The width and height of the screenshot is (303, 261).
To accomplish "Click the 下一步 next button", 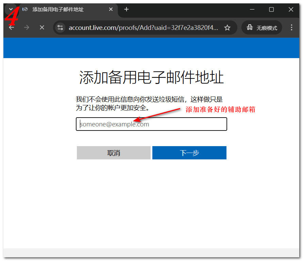I will pos(189,153).
